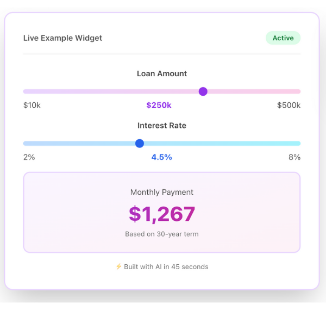Select the $10k minimum loan label
This screenshot has width=326, height=310.
[32, 105]
